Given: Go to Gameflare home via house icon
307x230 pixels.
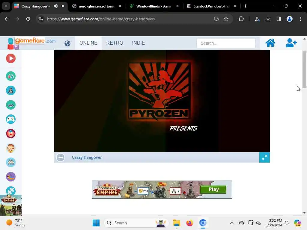Looking at the screenshot, I should tap(270, 43).
